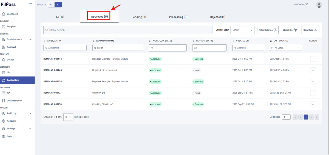Image resolution: width=329 pixels, height=155 pixels.
Task: Collapse sidebar with the hamburger menu icon
Action: point(31,4)
